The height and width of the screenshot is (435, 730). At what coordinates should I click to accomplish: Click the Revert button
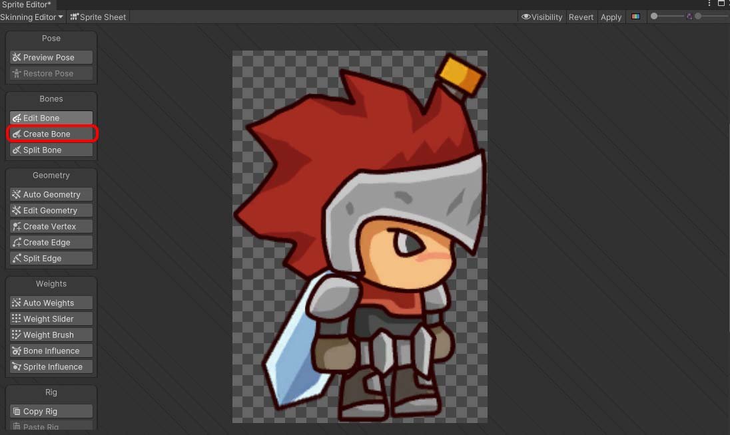(581, 17)
